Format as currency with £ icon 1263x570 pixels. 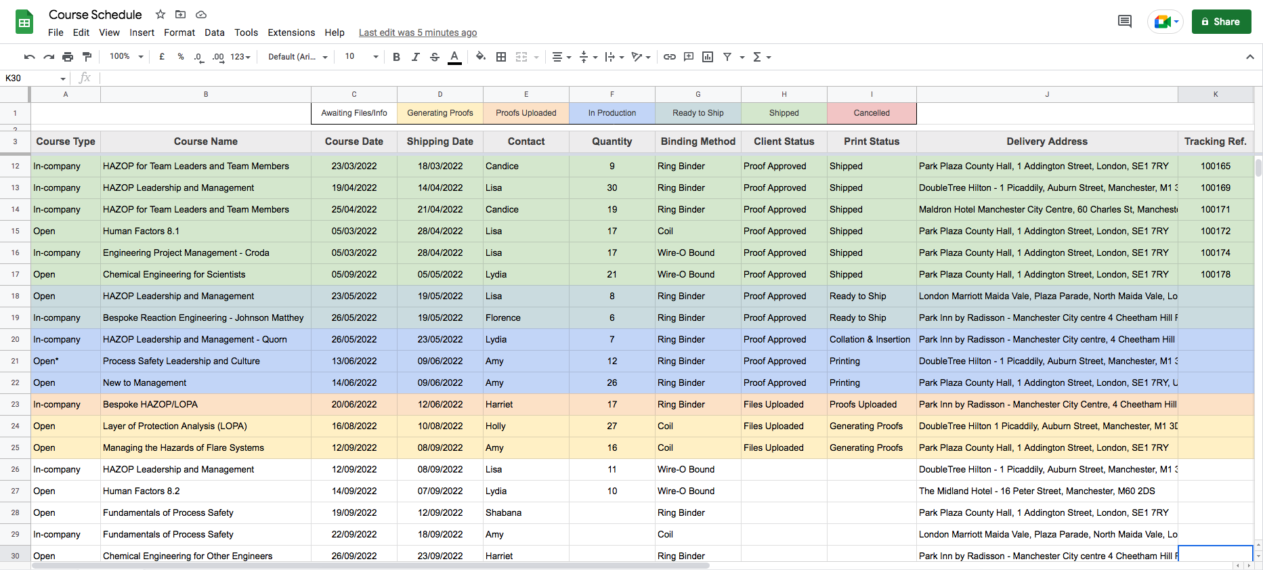click(162, 57)
